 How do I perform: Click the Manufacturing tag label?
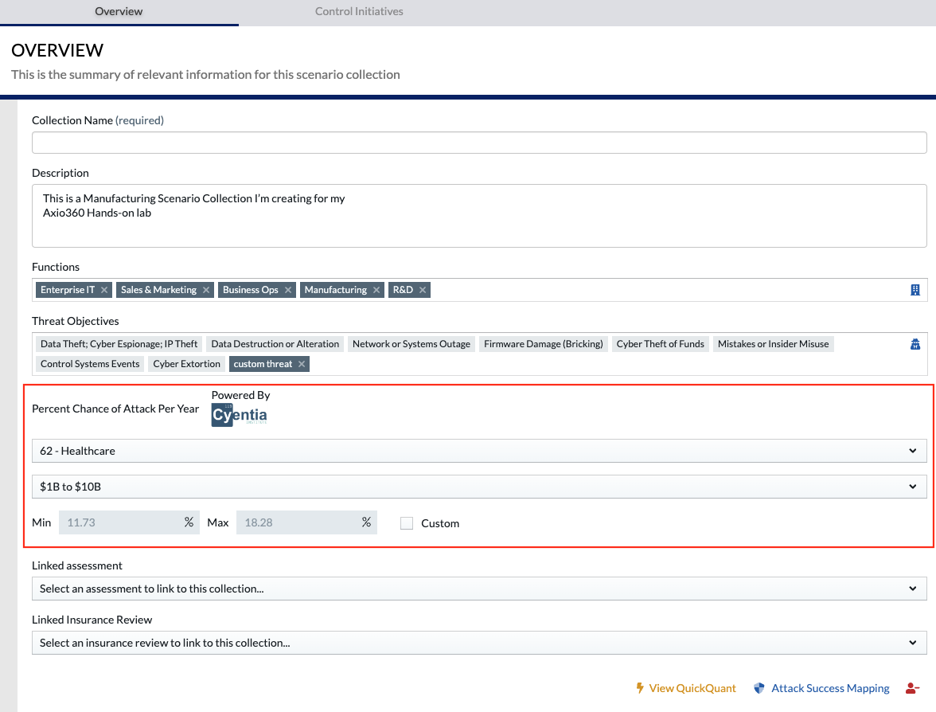click(x=336, y=290)
